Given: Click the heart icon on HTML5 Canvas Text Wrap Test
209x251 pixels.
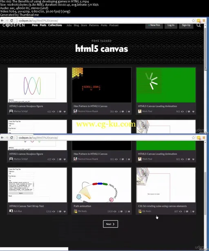Looking at the screenshot, I should [x=64, y=211].
